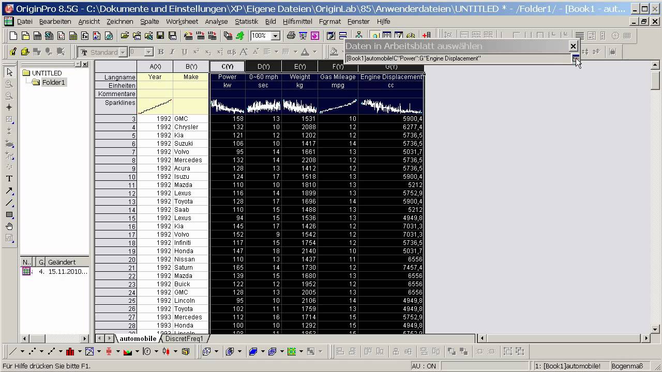Open the Datei menu

click(24, 21)
